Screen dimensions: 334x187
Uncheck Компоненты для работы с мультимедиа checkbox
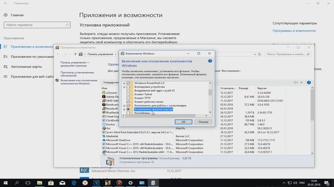pyautogui.click(x=128, y=105)
